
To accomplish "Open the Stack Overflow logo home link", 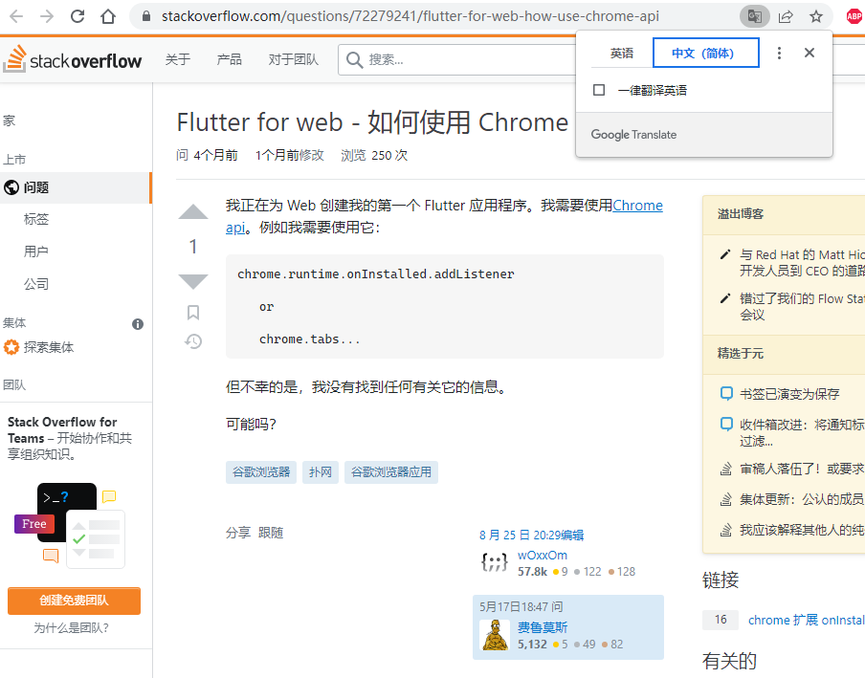I will click(x=73, y=59).
